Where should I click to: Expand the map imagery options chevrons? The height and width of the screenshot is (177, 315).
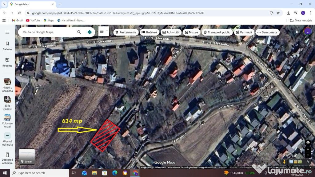307,162
